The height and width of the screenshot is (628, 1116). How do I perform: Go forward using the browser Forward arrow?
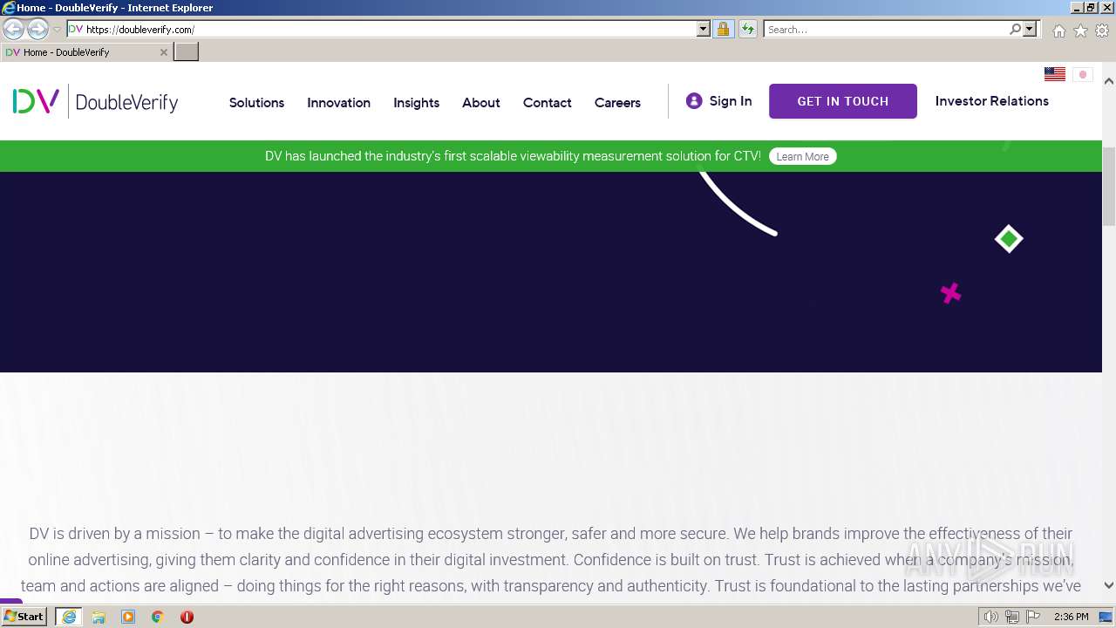coord(37,29)
